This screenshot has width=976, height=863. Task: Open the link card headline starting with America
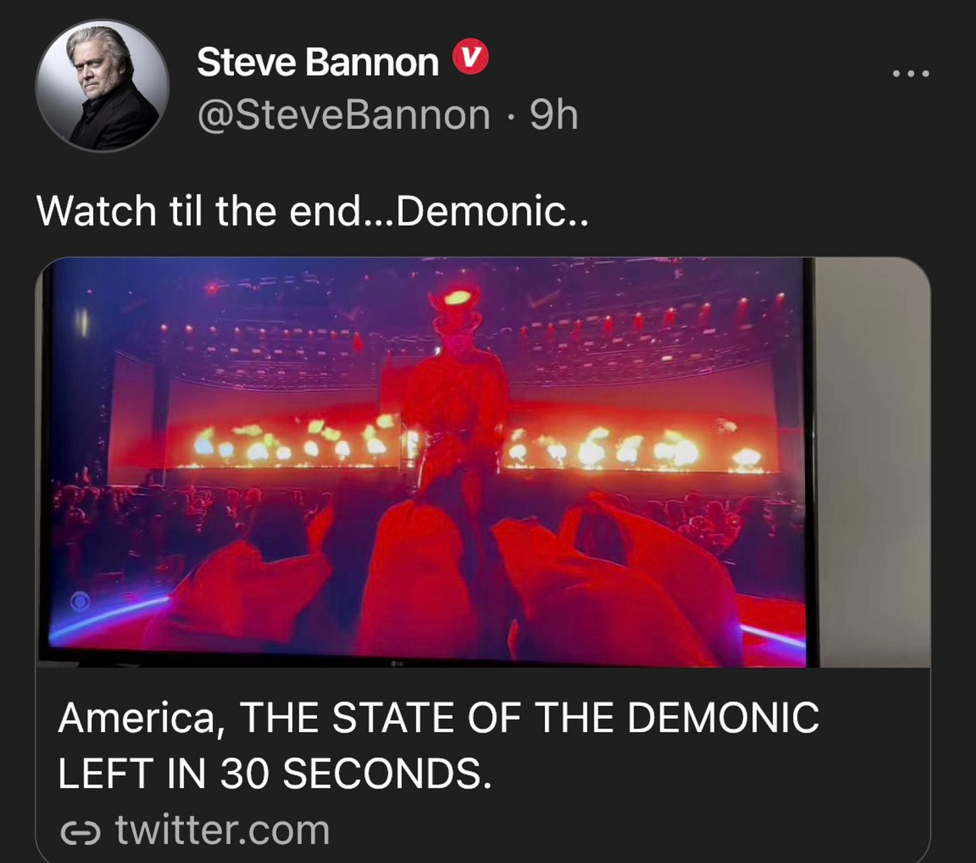click(x=438, y=745)
